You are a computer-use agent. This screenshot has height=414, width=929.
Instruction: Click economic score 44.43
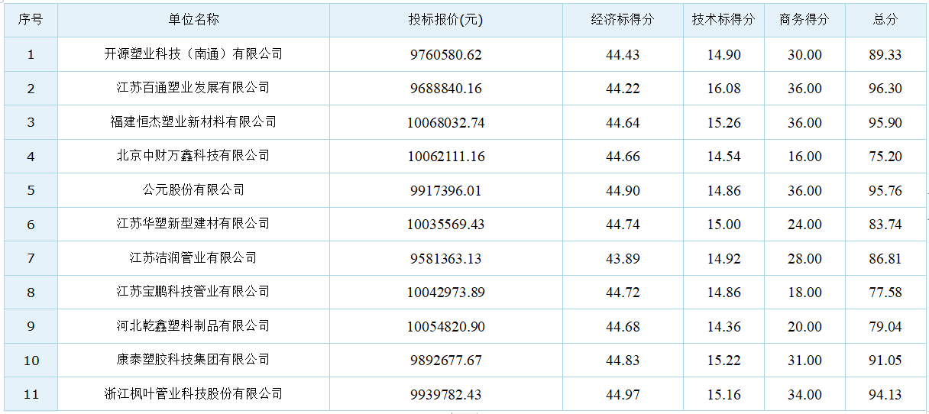click(623, 55)
